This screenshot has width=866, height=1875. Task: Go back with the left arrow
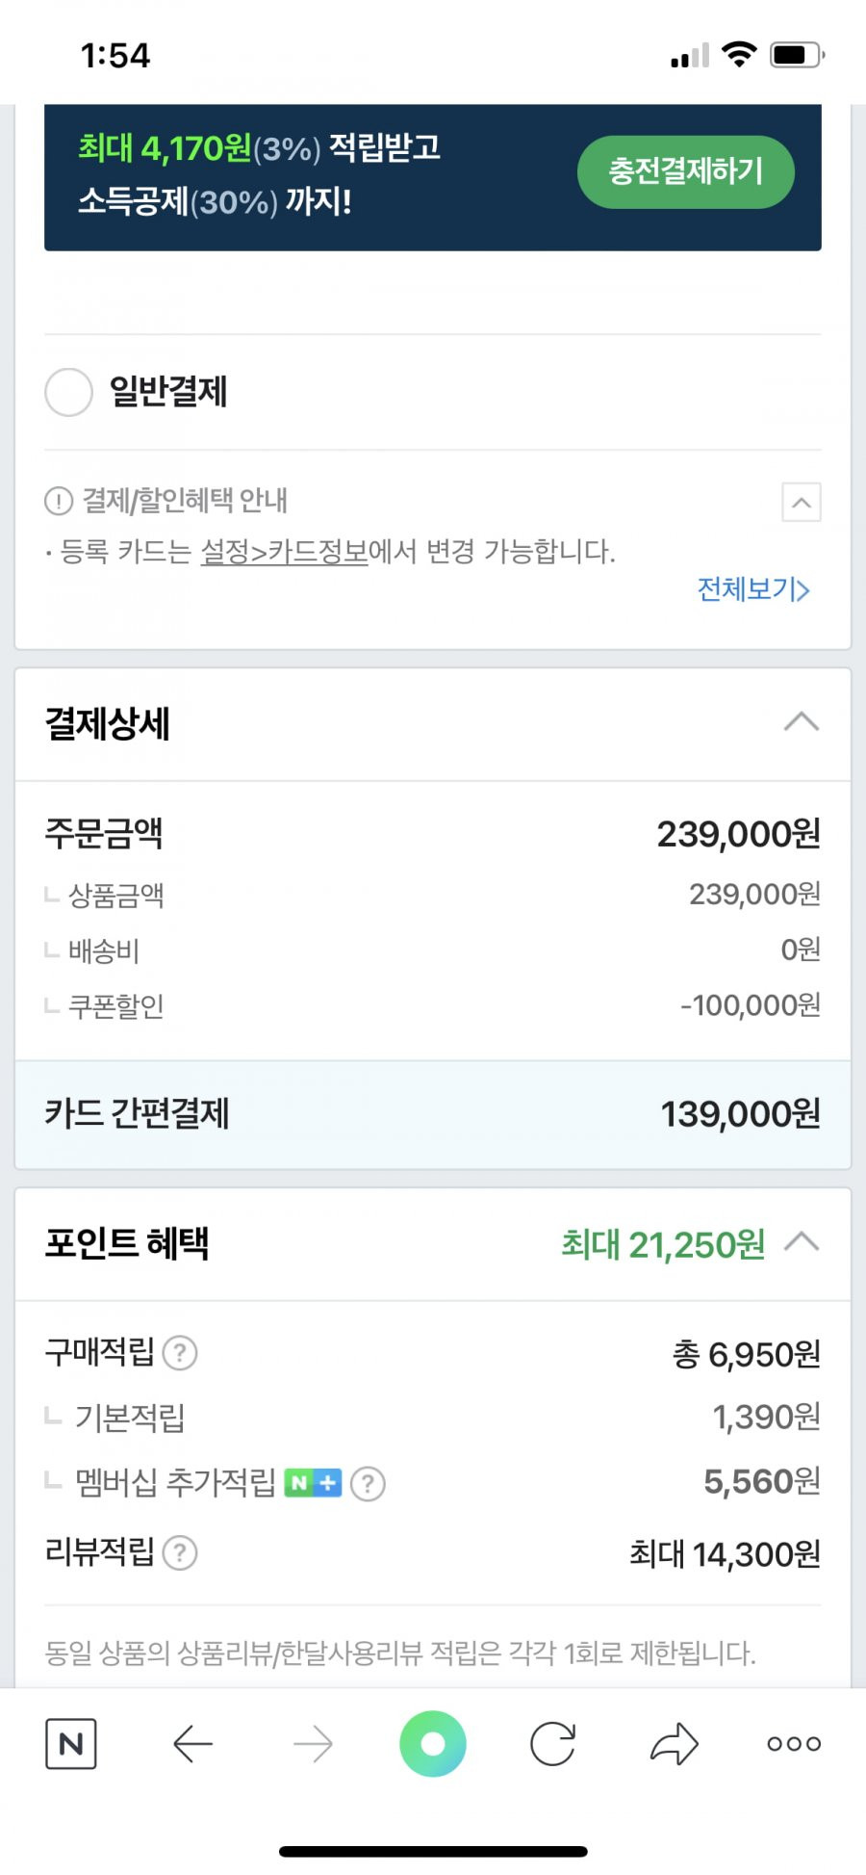point(192,1744)
